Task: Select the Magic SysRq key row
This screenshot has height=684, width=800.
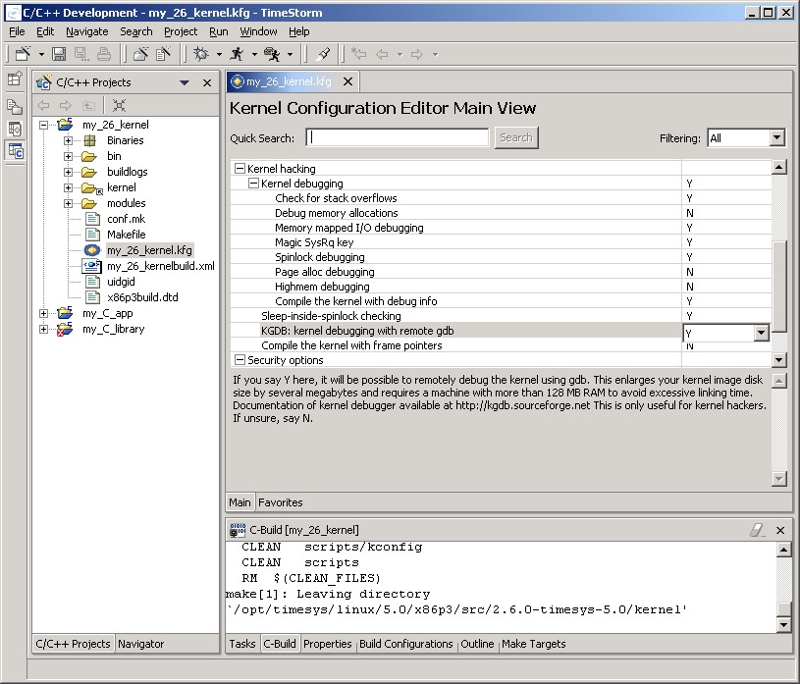Action: click(x=501, y=242)
